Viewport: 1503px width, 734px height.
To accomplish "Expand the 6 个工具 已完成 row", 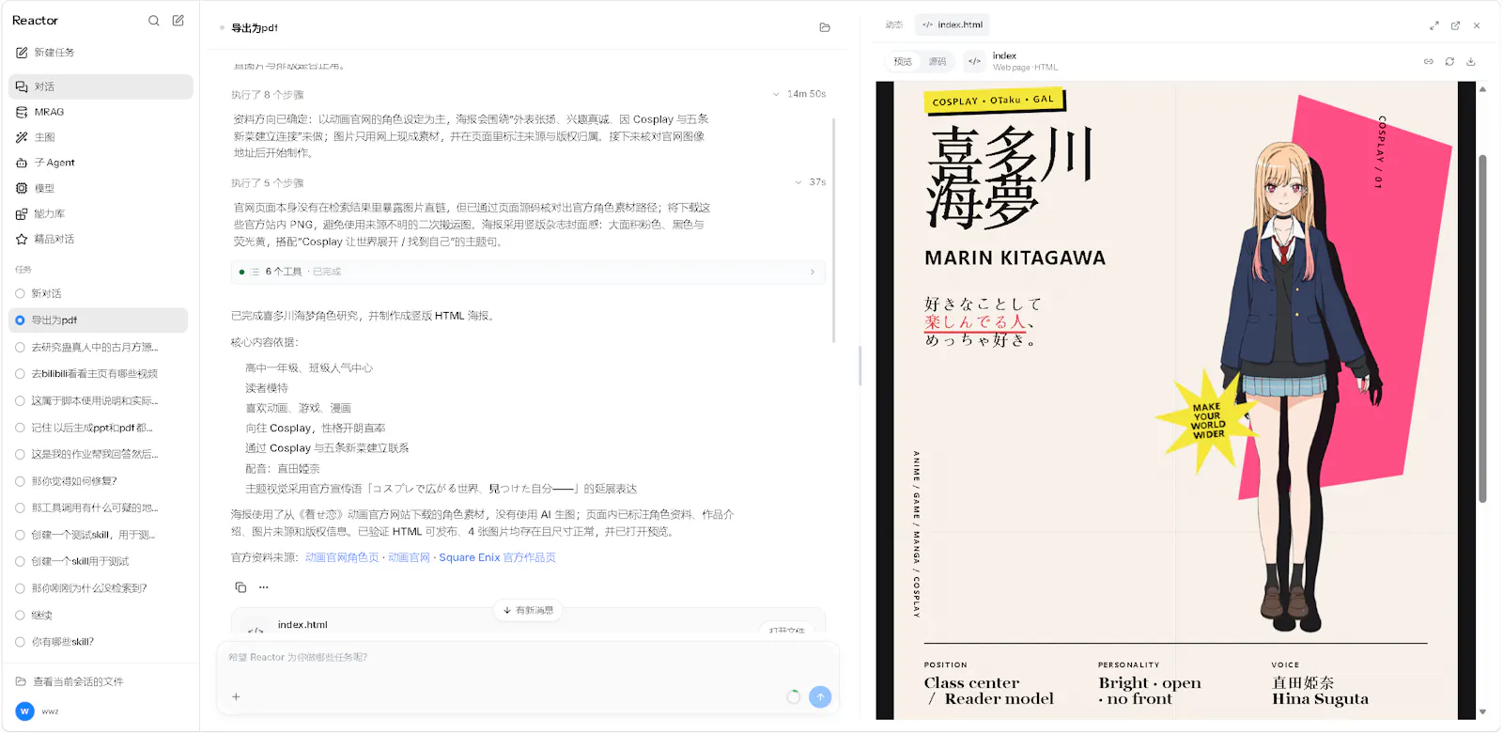I will [528, 272].
